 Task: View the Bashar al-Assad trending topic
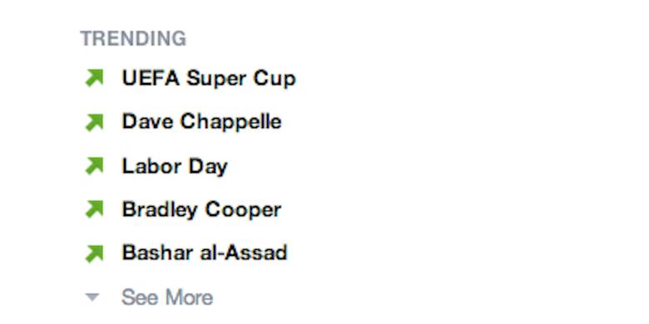205,253
